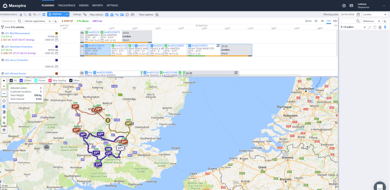The width and height of the screenshot is (390, 190).
Task: Set timeline zoom to 4h
Action: 322,21
